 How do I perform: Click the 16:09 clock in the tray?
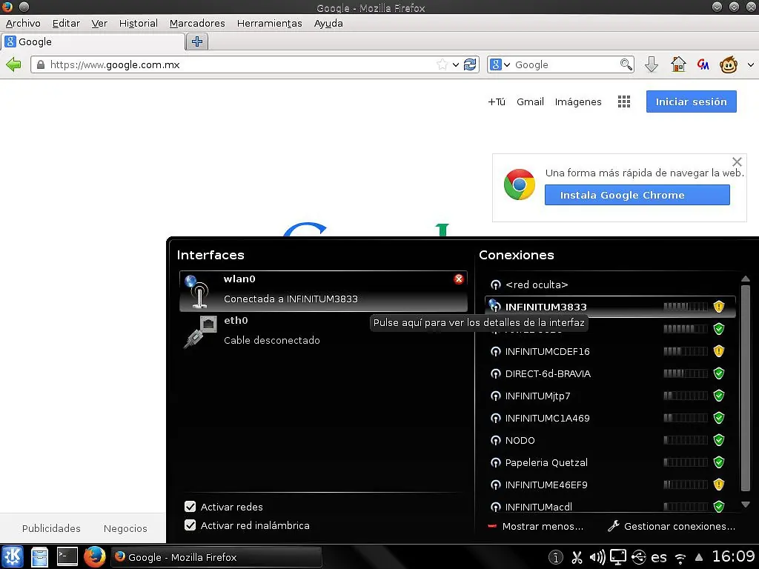pyautogui.click(x=733, y=556)
